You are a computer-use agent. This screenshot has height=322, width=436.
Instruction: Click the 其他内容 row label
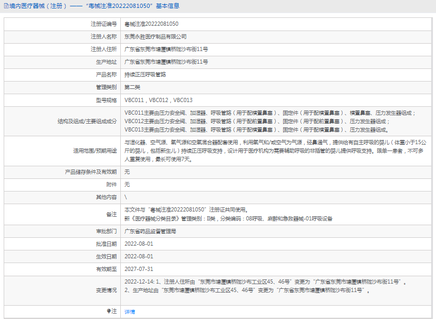click(107, 197)
